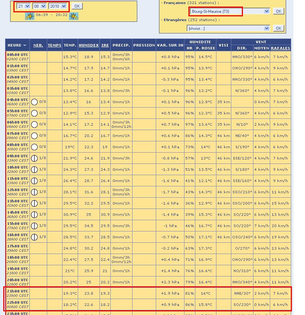This screenshot has height=315, width=305.
Task: Open the month dropdown showing 08
Action: tap(40, 6)
